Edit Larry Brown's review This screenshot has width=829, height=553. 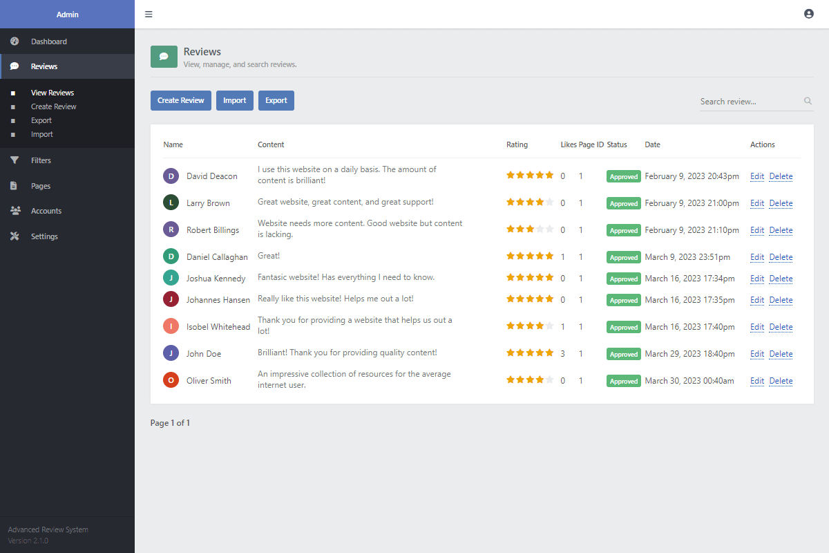[x=757, y=203]
